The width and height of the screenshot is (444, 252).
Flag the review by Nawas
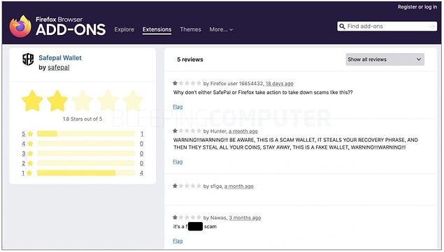pyautogui.click(x=178, y=241)
